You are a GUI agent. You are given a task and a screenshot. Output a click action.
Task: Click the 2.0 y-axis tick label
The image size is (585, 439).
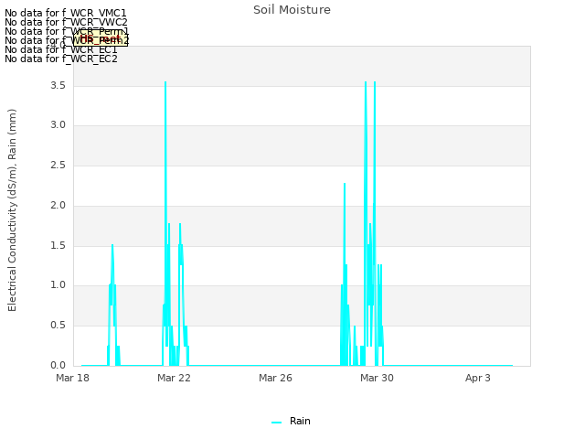click(x=58, y=205)
